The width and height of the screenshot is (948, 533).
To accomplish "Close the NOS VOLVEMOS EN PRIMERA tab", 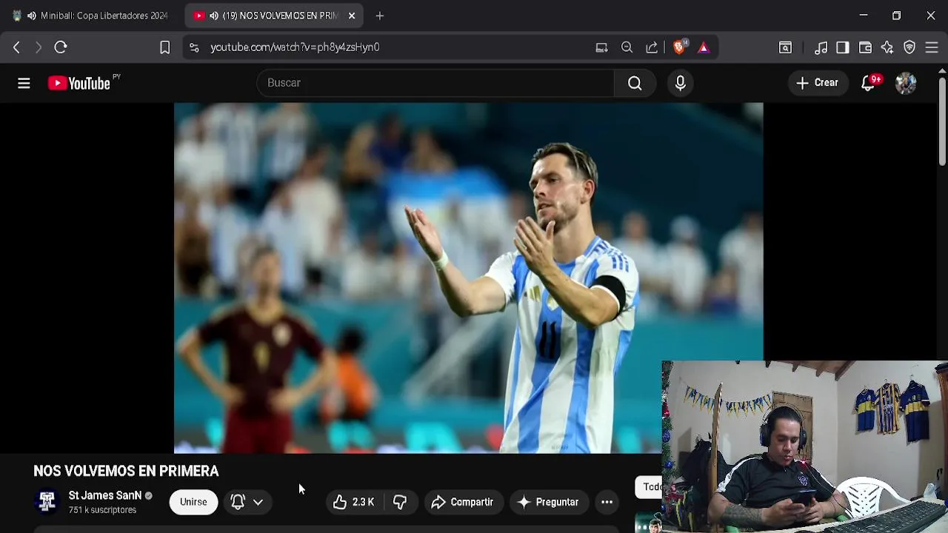I will (352, 16).
